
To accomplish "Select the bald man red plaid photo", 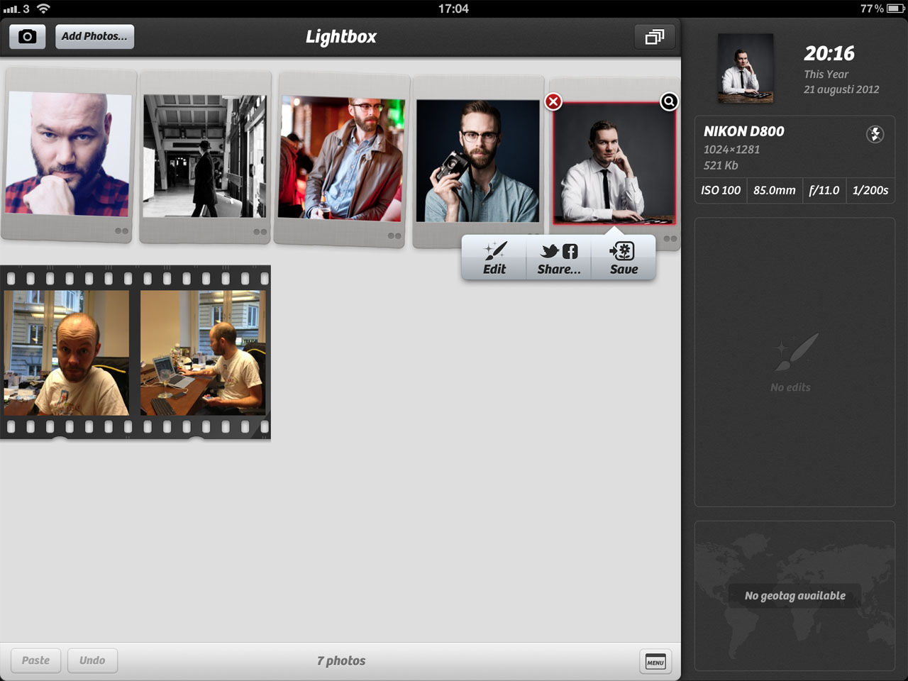I will point(68,154).
